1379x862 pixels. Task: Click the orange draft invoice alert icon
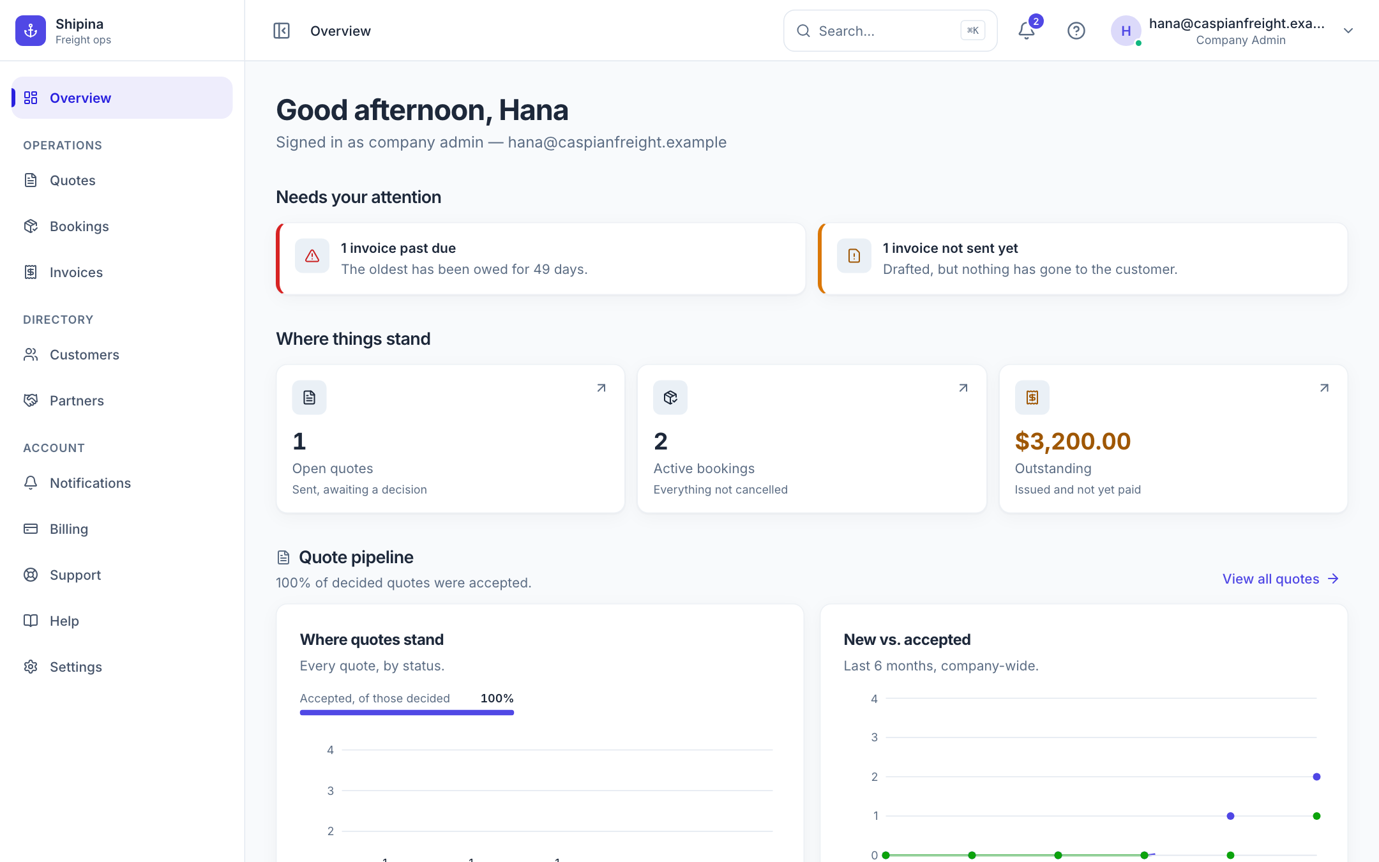[x=854, y=256]
